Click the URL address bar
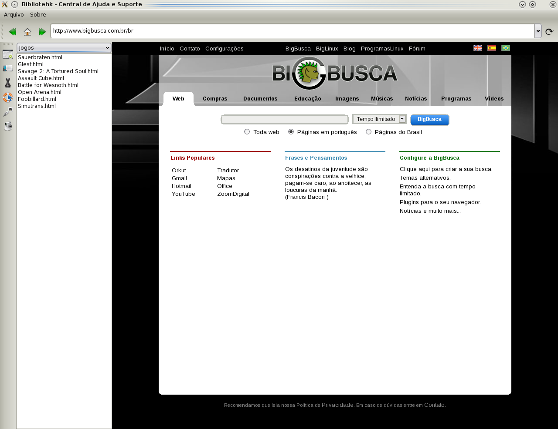The image size is (558, 429). 293,31
